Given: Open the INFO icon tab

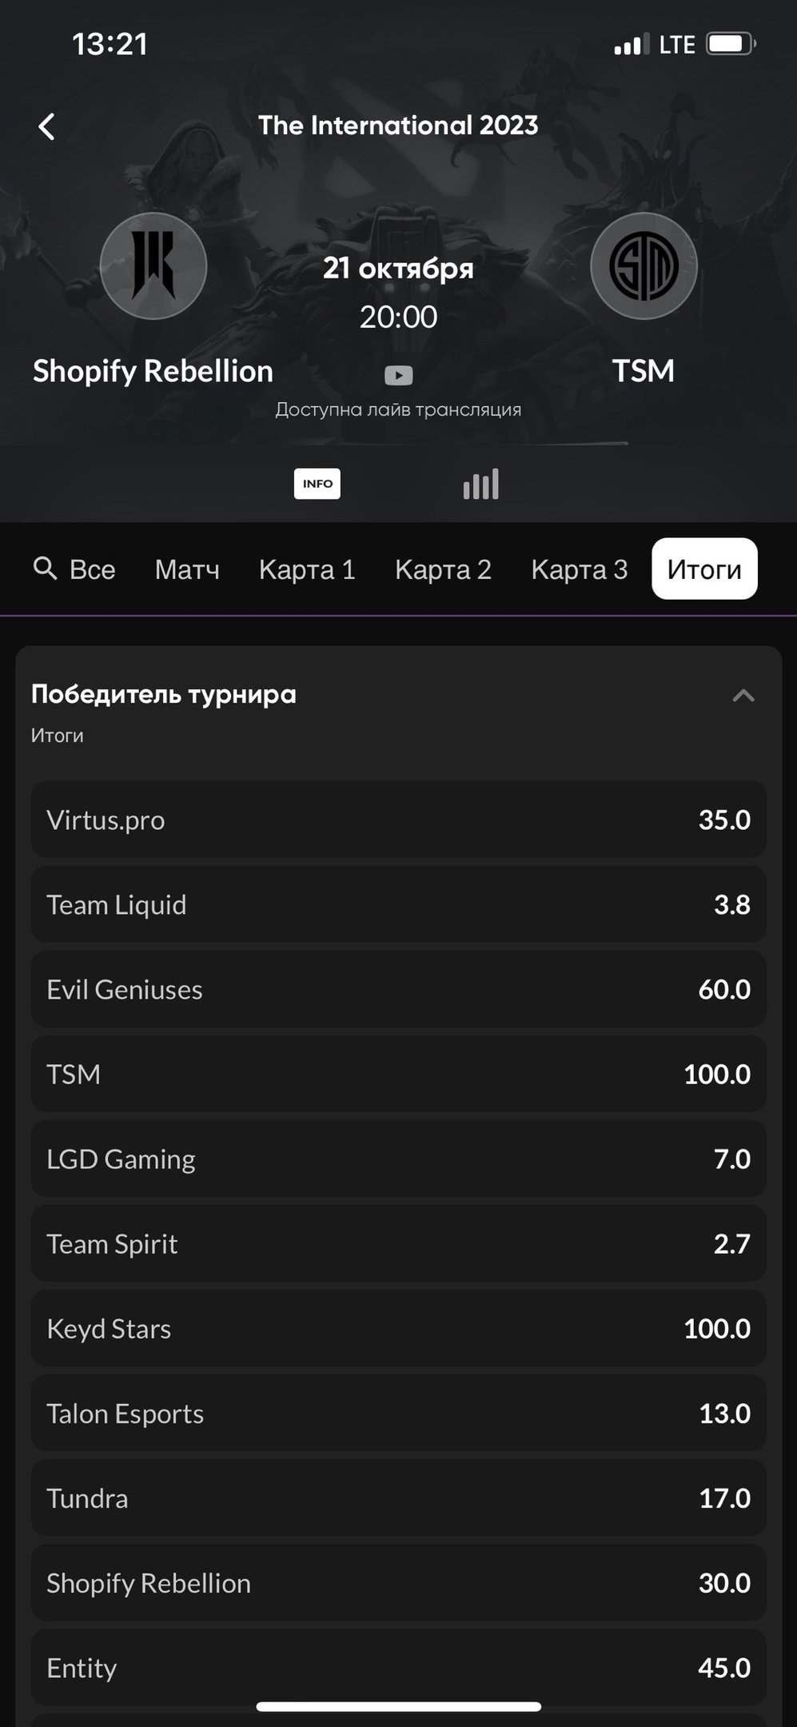Looking at the screenshot, I should coord(317,484).
